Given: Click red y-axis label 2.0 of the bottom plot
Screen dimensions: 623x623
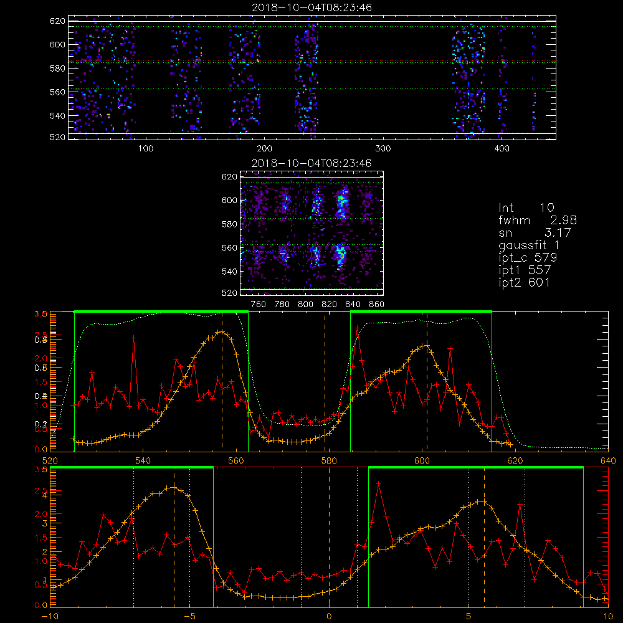Looking at the screenshot, I should [x=41, y=514].
